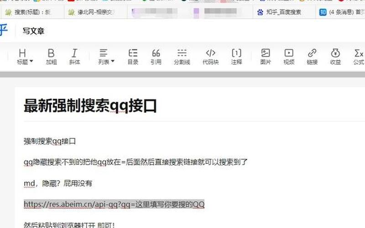Click the article title 最新强制搜索qq接口

(90, 106)
